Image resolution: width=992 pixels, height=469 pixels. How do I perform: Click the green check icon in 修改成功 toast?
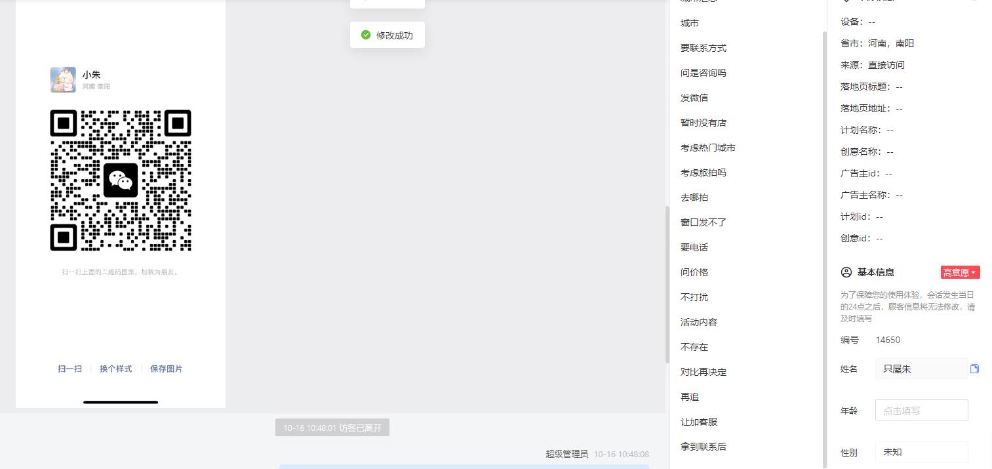pos(366,35)
